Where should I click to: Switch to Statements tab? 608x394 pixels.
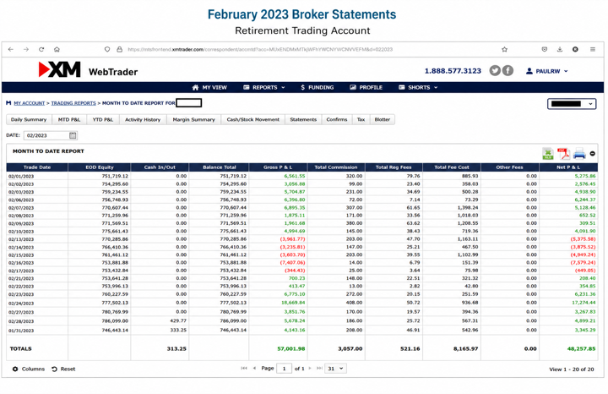[303, 119]
